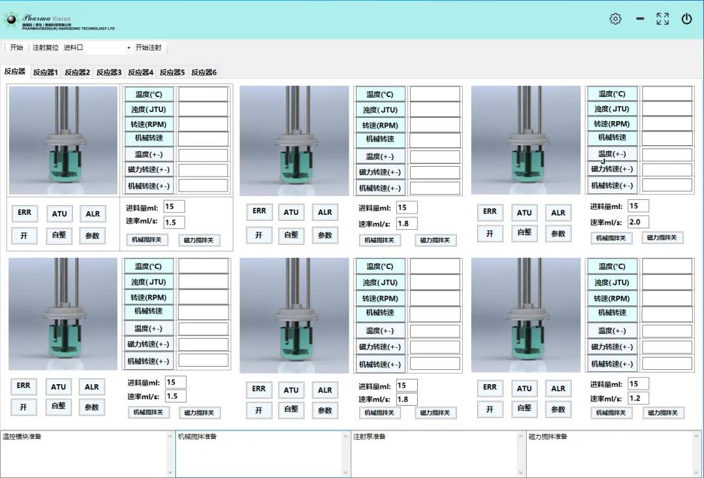Switch to the 反应器1 tab

(46, 72)
